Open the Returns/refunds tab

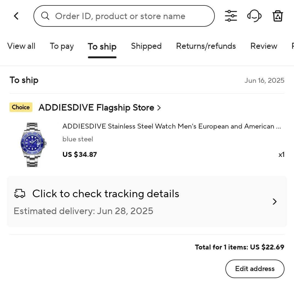click(x=206, y=46)
